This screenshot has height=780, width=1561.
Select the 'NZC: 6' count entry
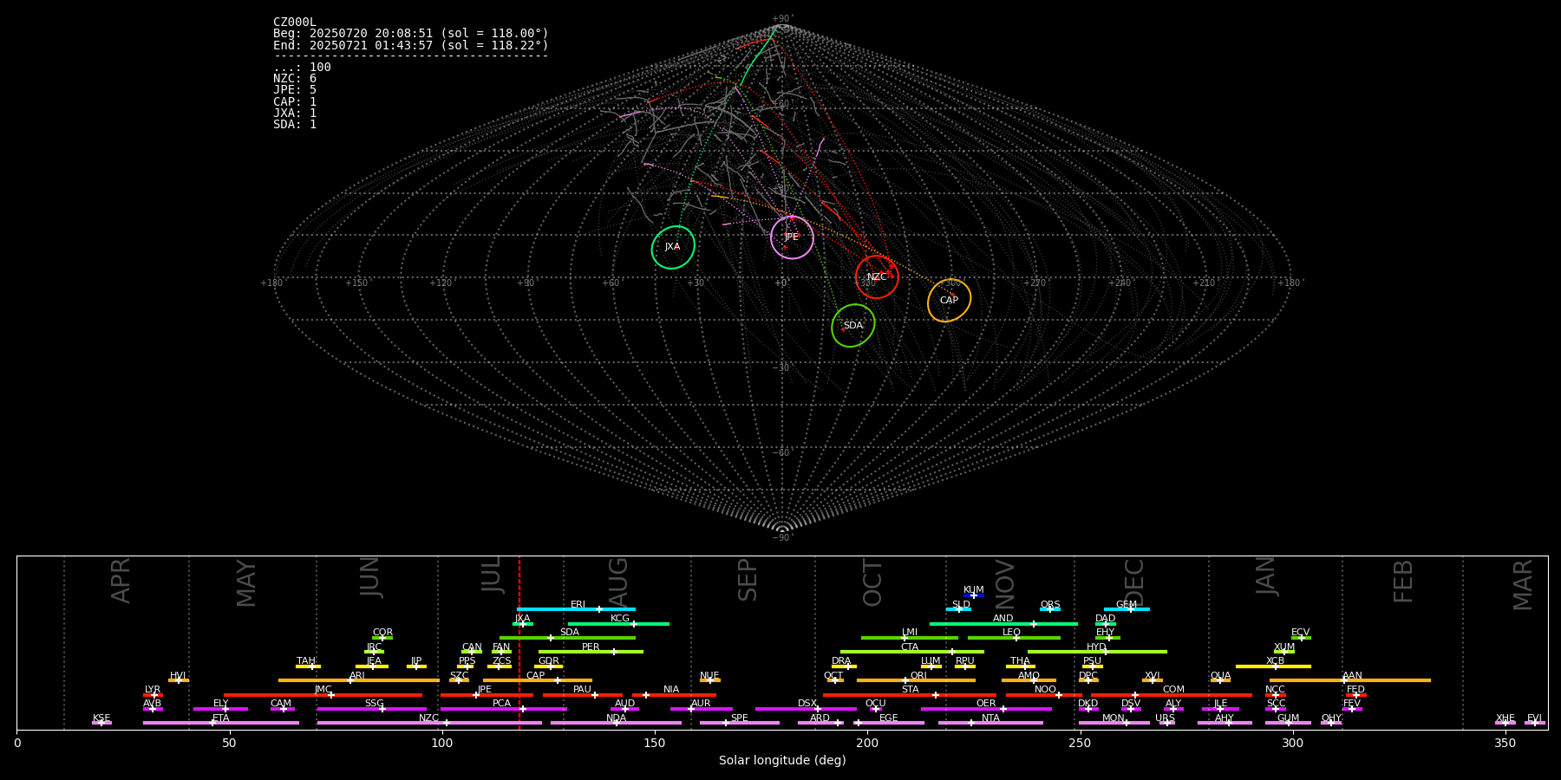295,79
